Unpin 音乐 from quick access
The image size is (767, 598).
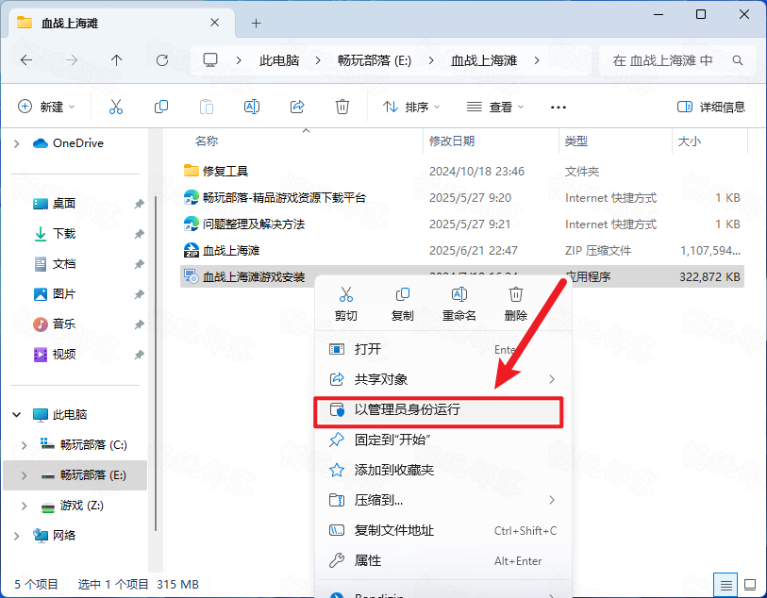(x=140, y=324)
